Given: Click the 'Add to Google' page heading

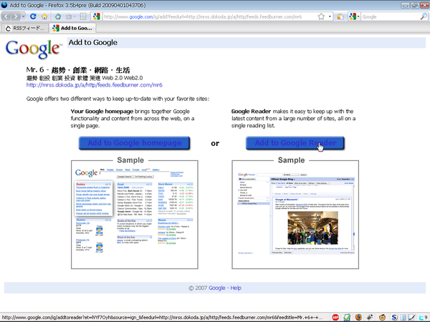Looking at the screenshot, I should pyautogui.click(x=93, y=42).
